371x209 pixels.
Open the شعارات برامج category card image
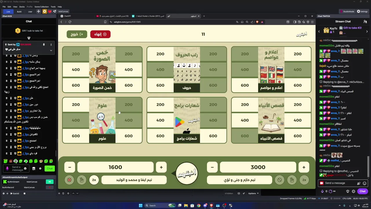(x=187, y=120)
